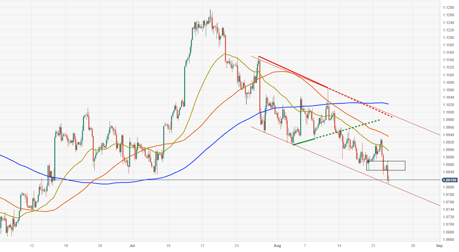The height and width of the screenshot is (252, 459).
Task: Click the date axis label 19
Action: (66, 246)
